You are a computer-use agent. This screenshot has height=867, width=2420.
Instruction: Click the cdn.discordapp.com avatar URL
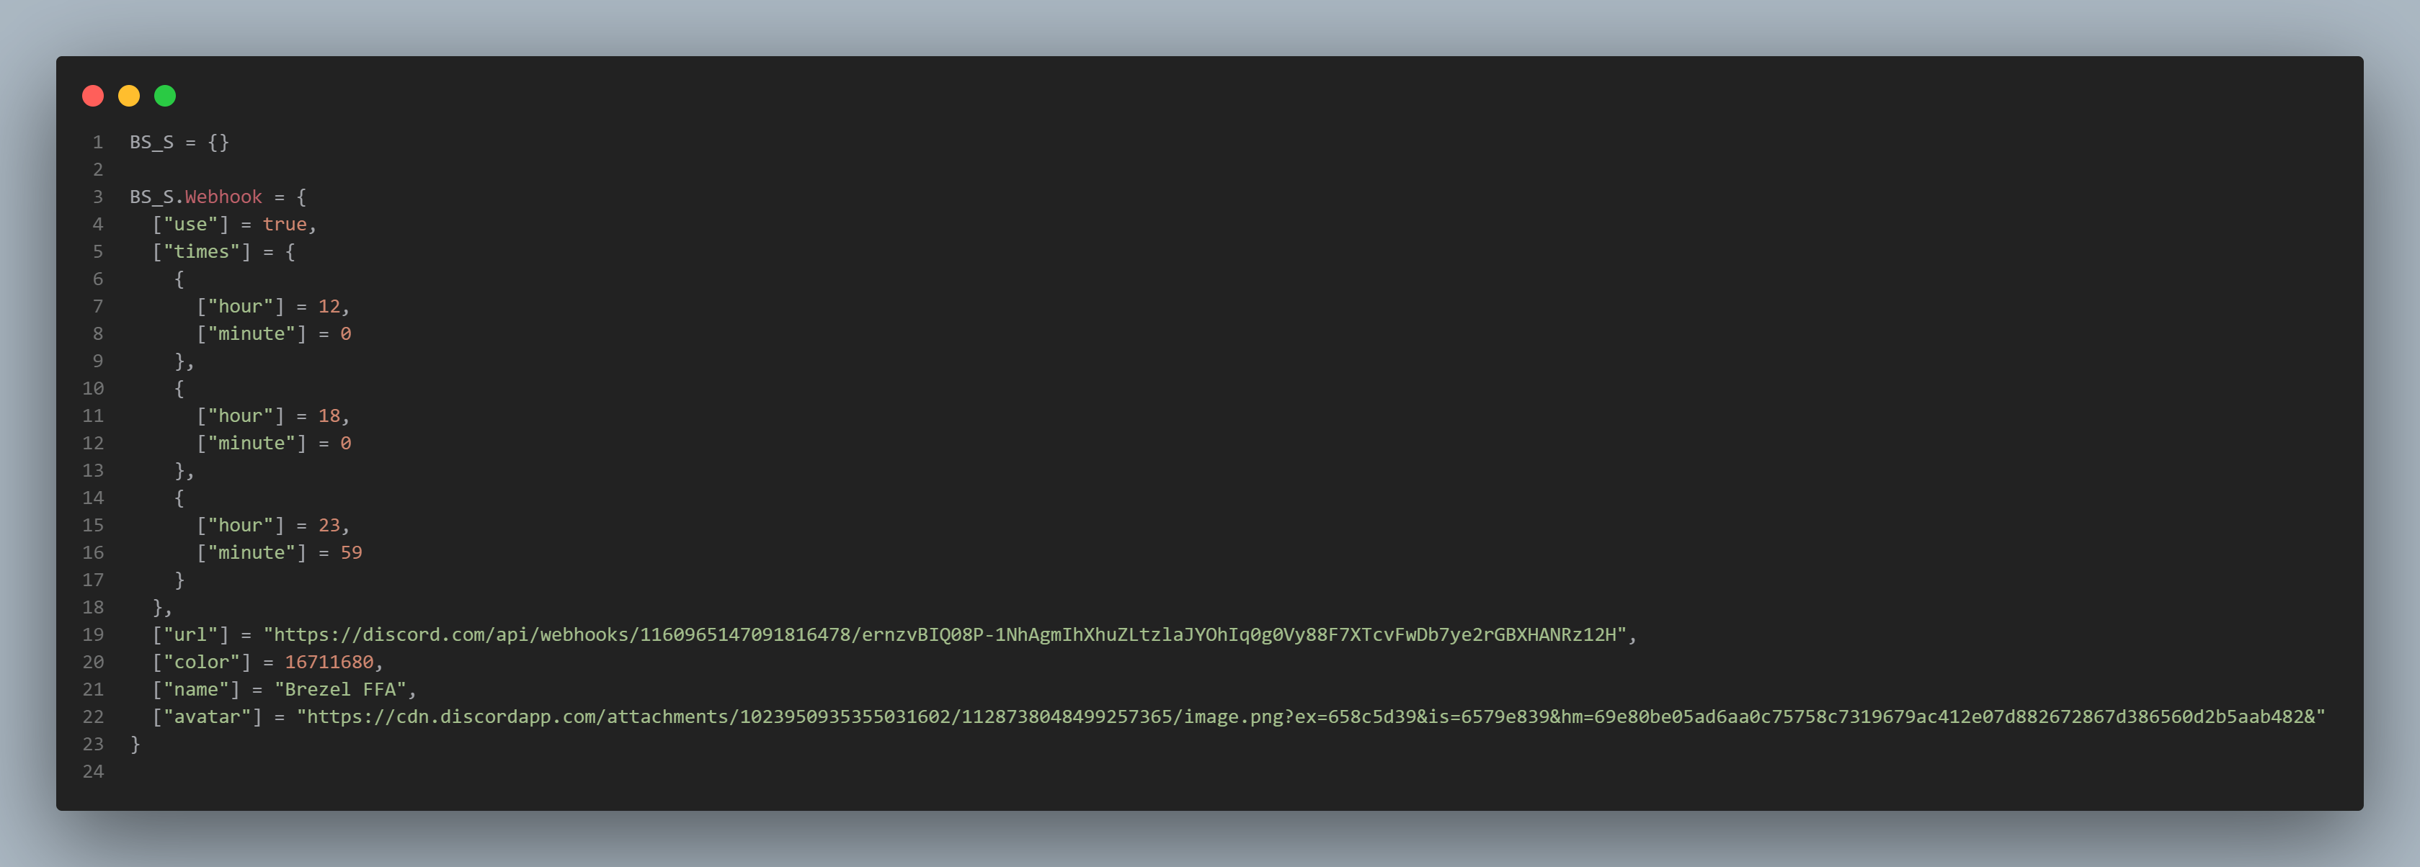1310,717
